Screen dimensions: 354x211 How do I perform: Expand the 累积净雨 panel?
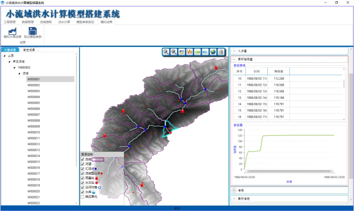(x=234, y=199)
